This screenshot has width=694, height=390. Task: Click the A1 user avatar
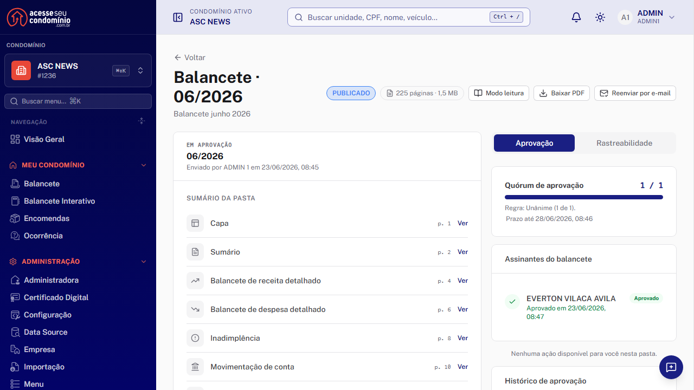point(625,17)
